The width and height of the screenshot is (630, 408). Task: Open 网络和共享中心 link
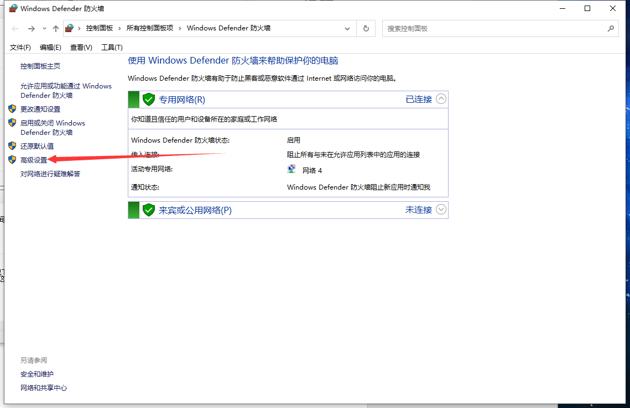click(43, 388)
